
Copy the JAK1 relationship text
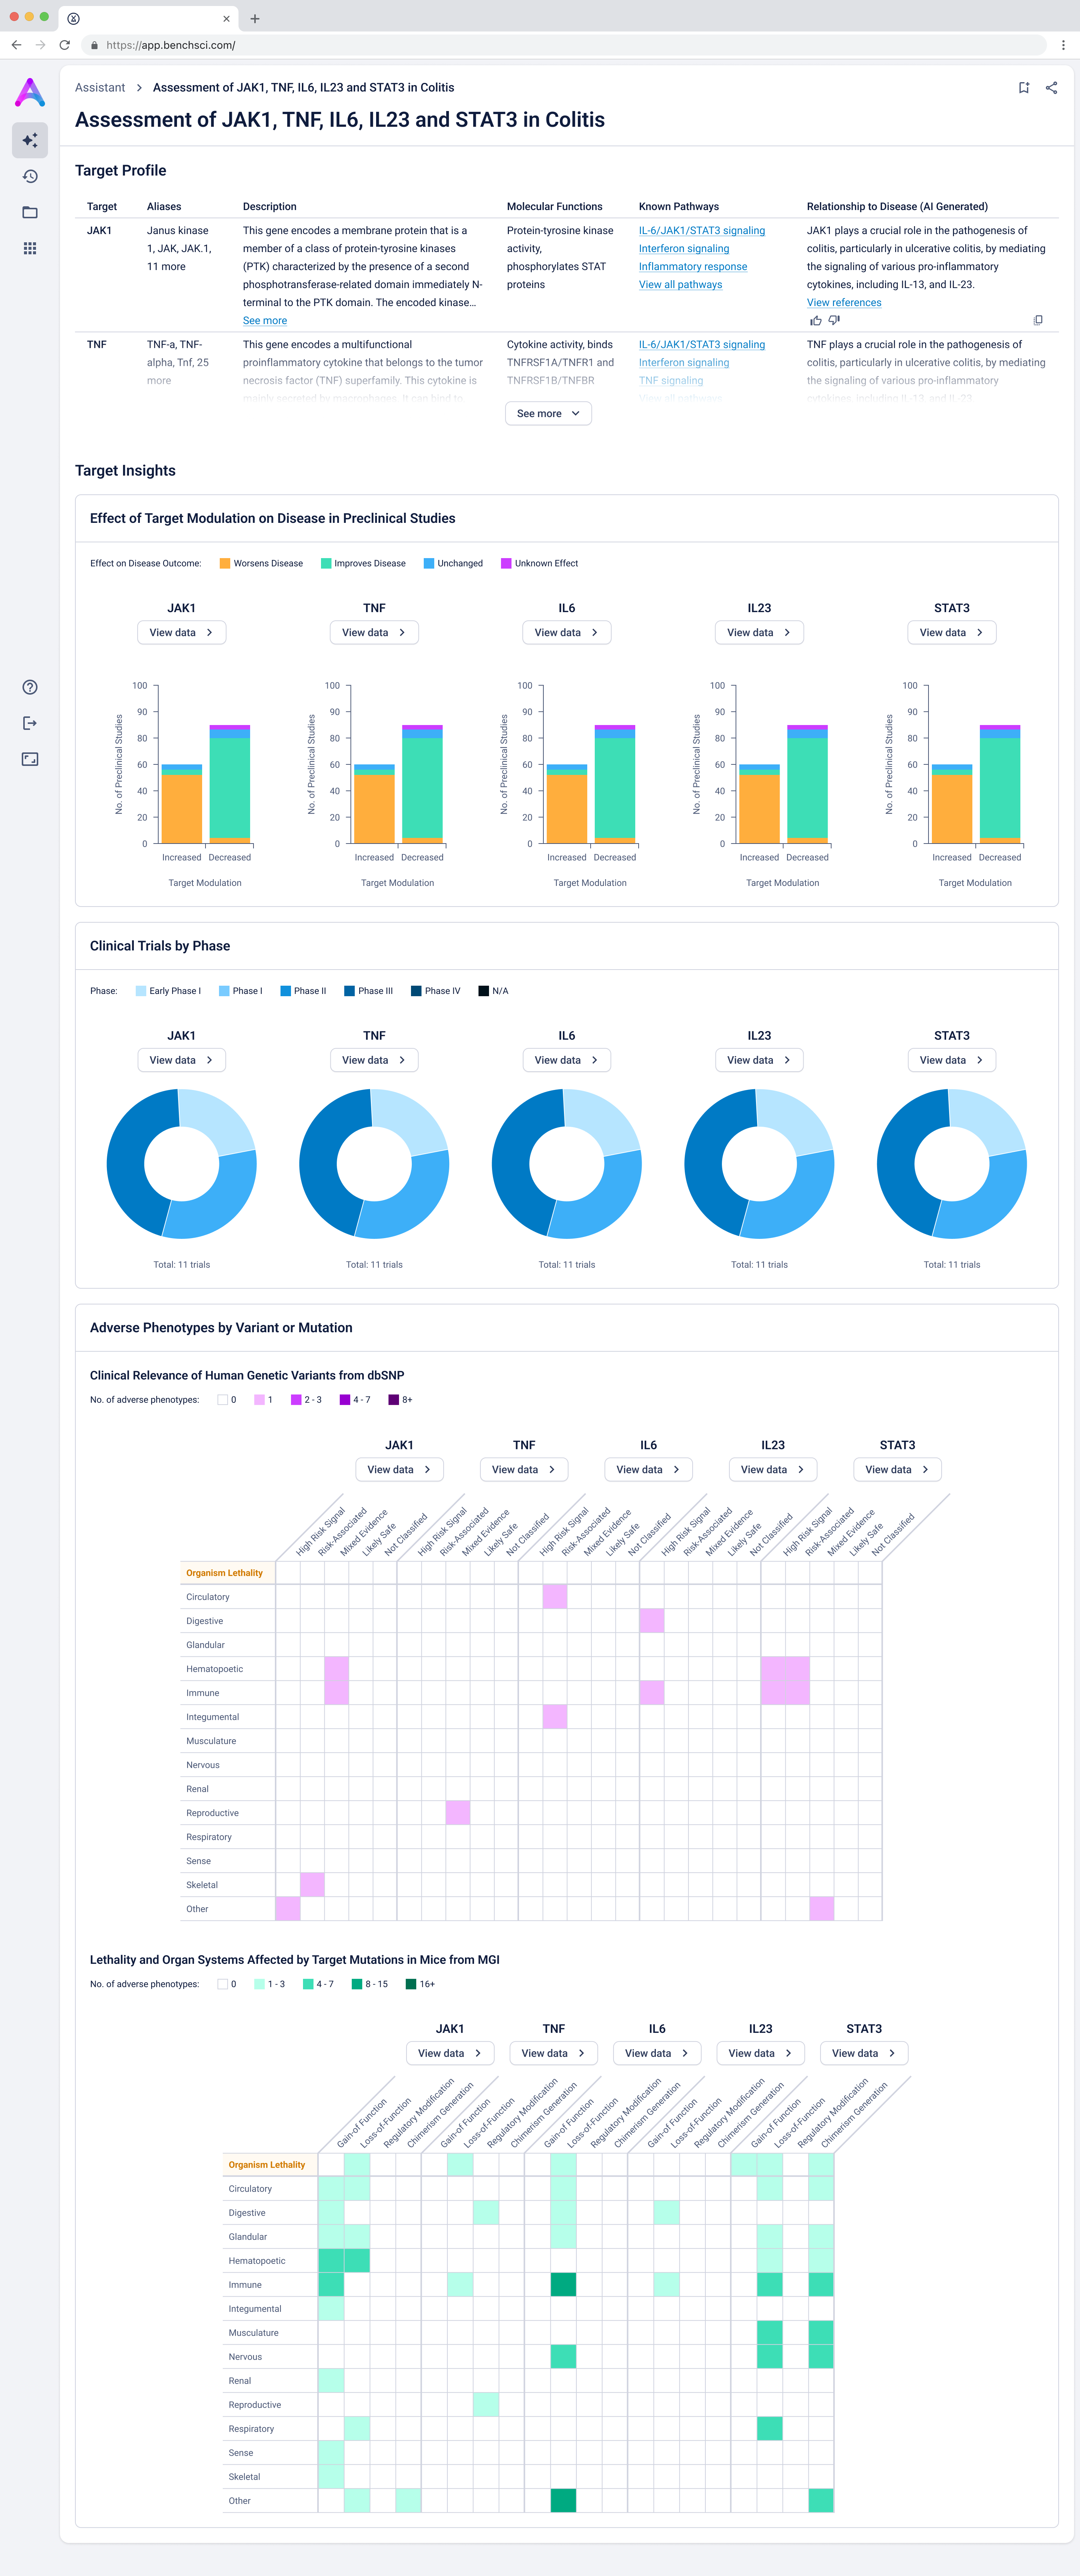pos(1038,321)
